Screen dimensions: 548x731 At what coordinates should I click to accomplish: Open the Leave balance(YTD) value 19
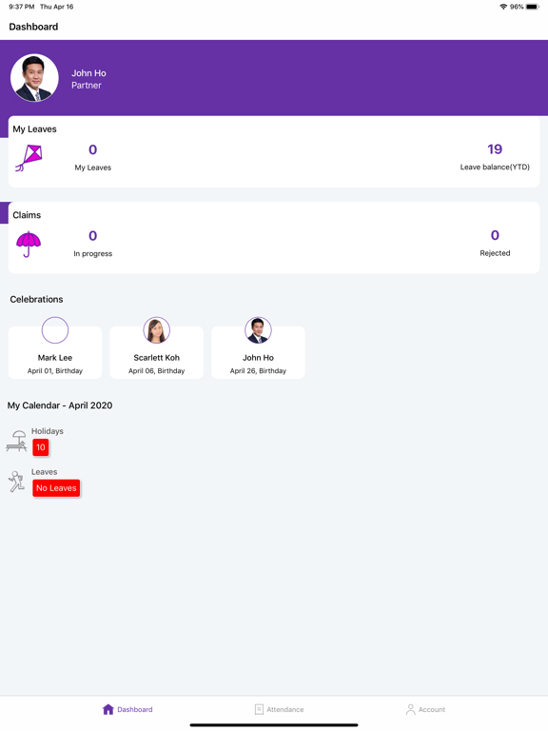(x=495, y=149)
